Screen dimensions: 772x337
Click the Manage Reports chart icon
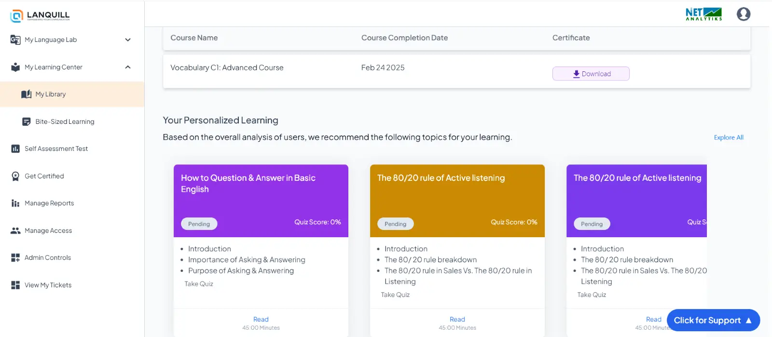coord(15,203)
